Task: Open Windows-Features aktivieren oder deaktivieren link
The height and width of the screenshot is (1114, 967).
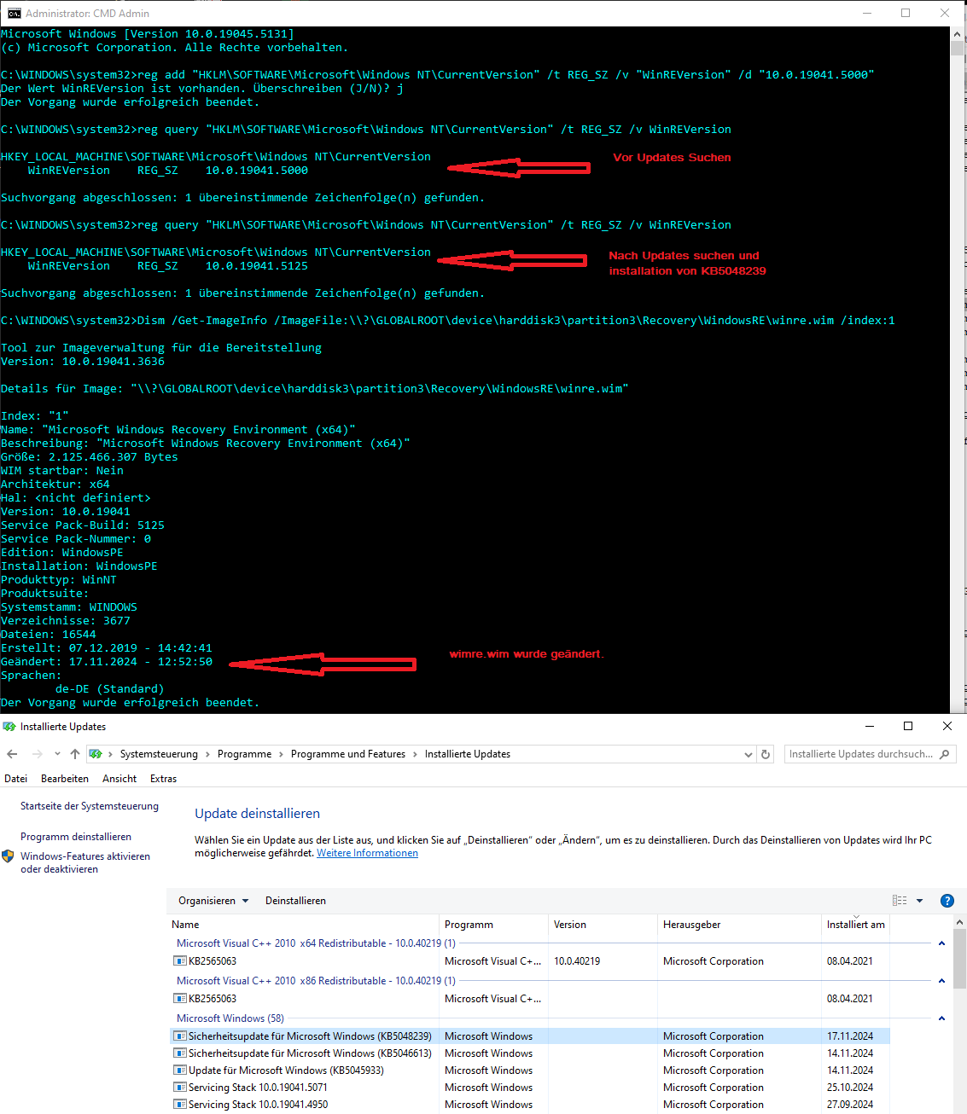Action: (x=85, y=863)
